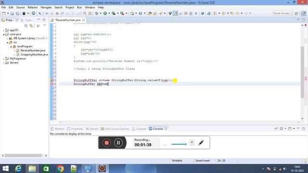The width and height of the screenshot is (308, 173).
Task: Click the Next Annotation toolbar icon
Action: [x=215, y=13]
